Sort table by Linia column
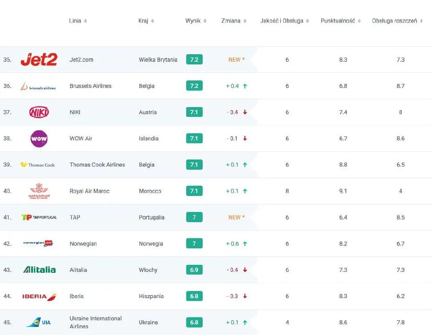Screen dimensions: 432x335 78,21
